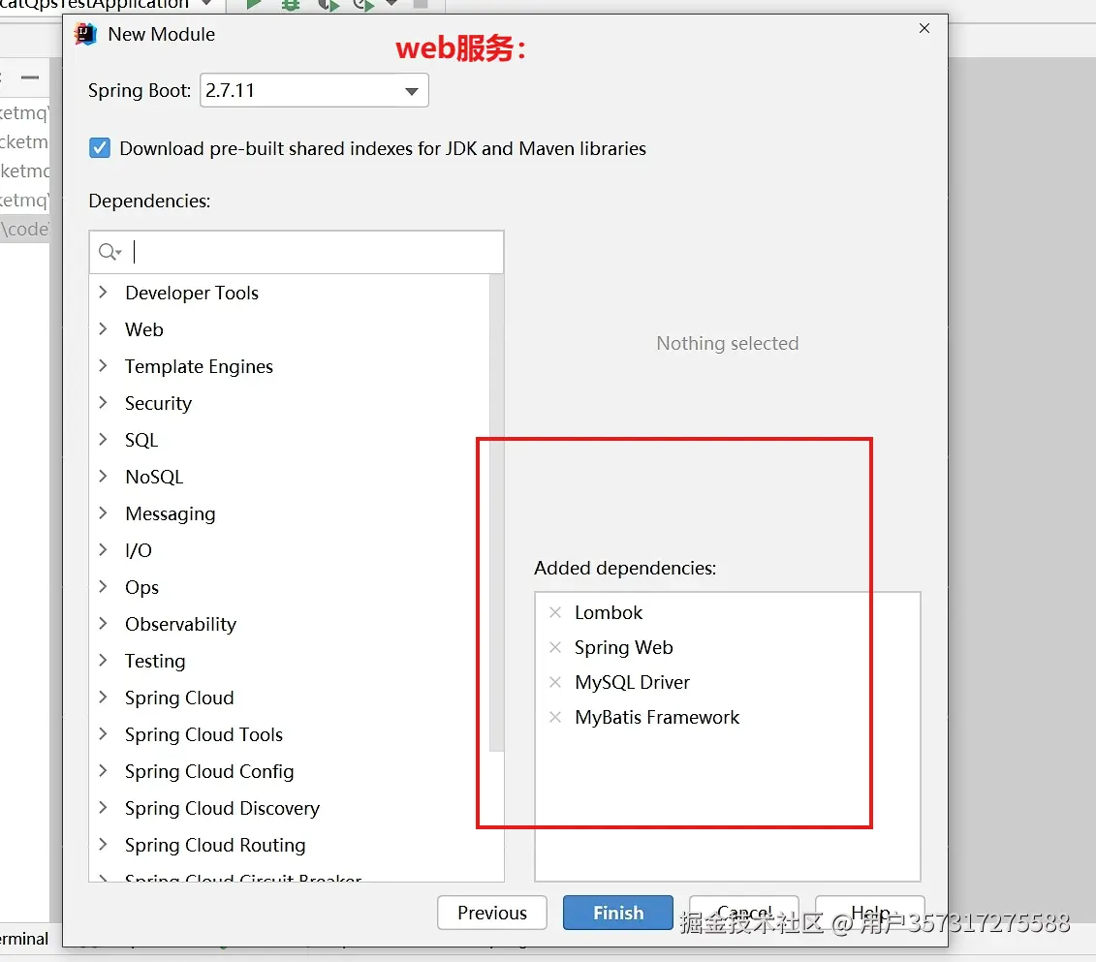This screenshot has height=962, width=1096.
Task: Expand the Messaging category
Action: (x=103, y=512)
